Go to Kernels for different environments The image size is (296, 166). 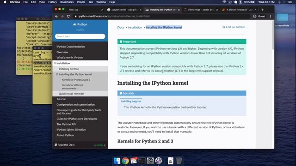(73, 87)
